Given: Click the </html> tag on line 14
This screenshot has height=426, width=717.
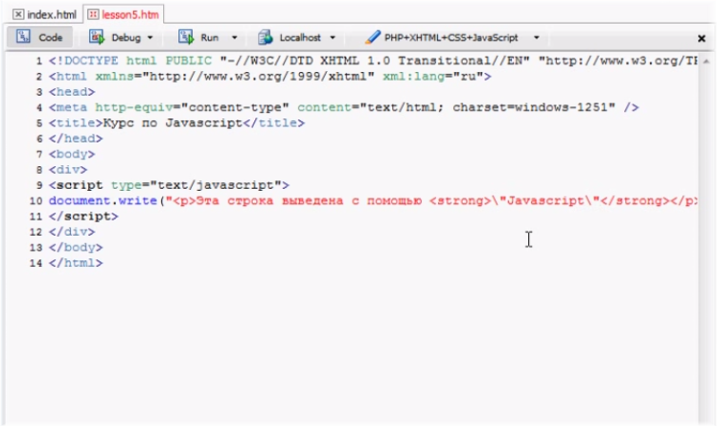Looking at the screenshot, I should (76, 263).
